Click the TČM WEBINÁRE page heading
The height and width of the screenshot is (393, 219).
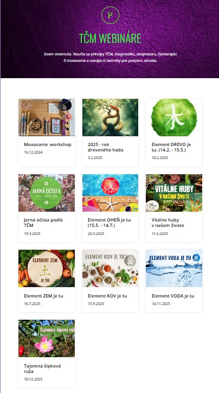tap(110, 38)
